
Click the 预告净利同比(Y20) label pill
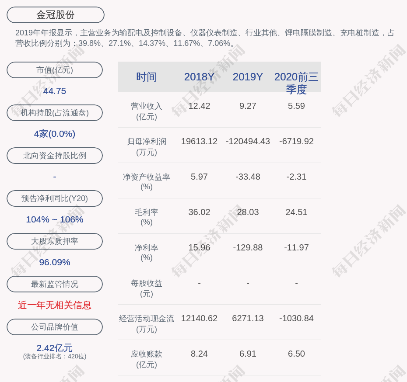tap(55, 198)
